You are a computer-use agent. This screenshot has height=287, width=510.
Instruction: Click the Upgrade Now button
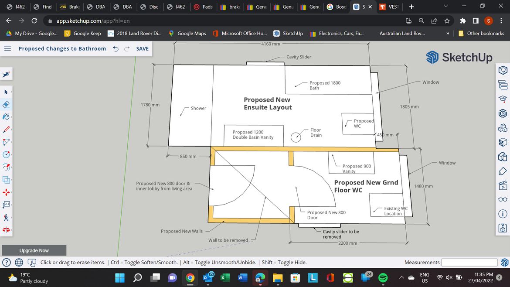tap(34, 250)
